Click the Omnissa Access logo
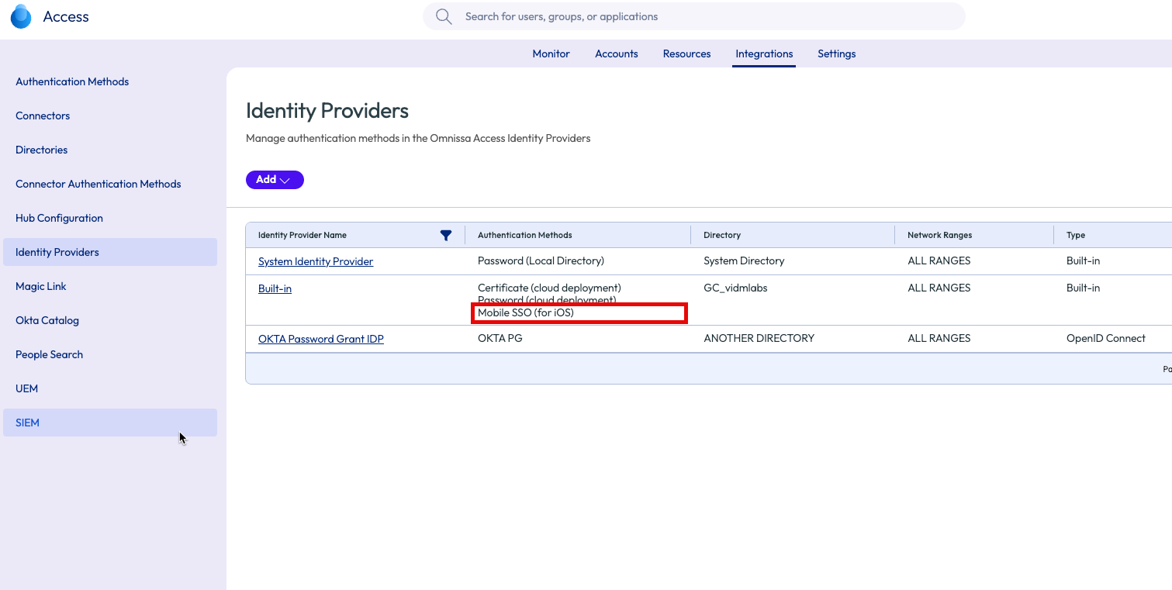Image resolution: width=1172 pixels, height=590 pixels. (x=21, y=16)
